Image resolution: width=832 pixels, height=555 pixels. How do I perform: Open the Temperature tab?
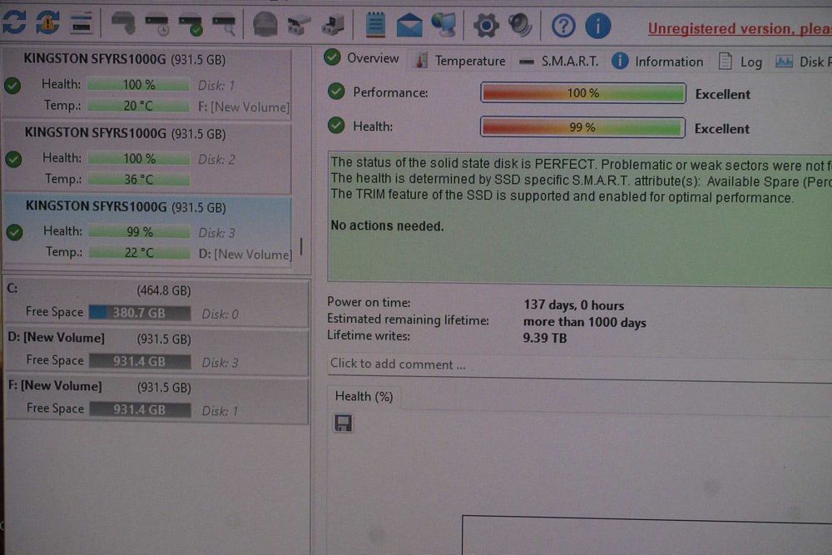[459, 61]
